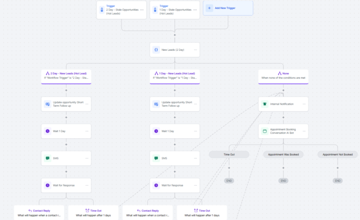Click END marker under Time Out

[x=229, y=181]
